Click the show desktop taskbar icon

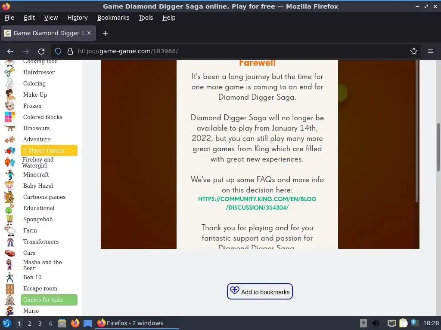coord(87,324)
